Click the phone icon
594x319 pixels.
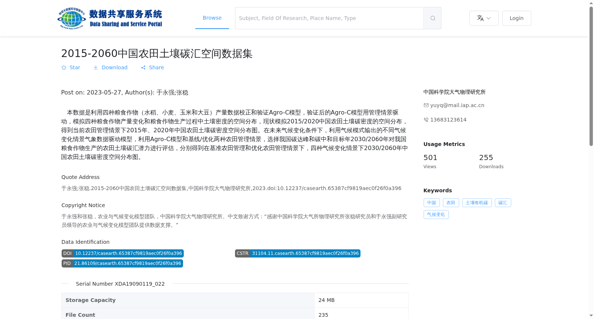point(426,120)
